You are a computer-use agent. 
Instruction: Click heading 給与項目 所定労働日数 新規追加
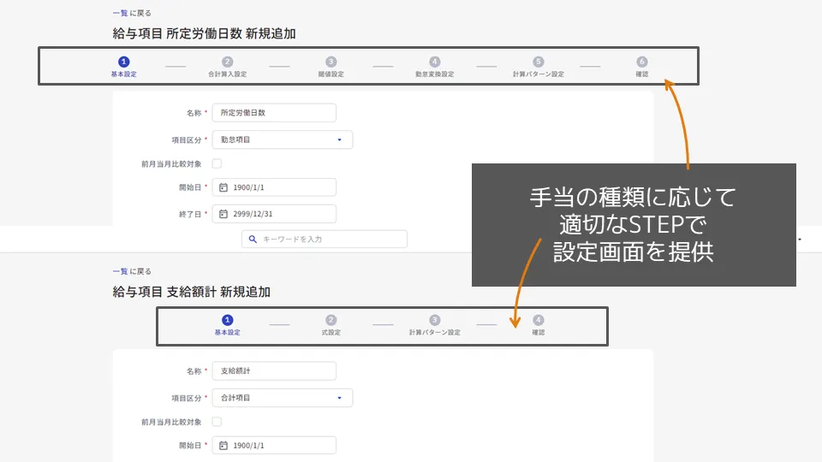coord(204,34)
